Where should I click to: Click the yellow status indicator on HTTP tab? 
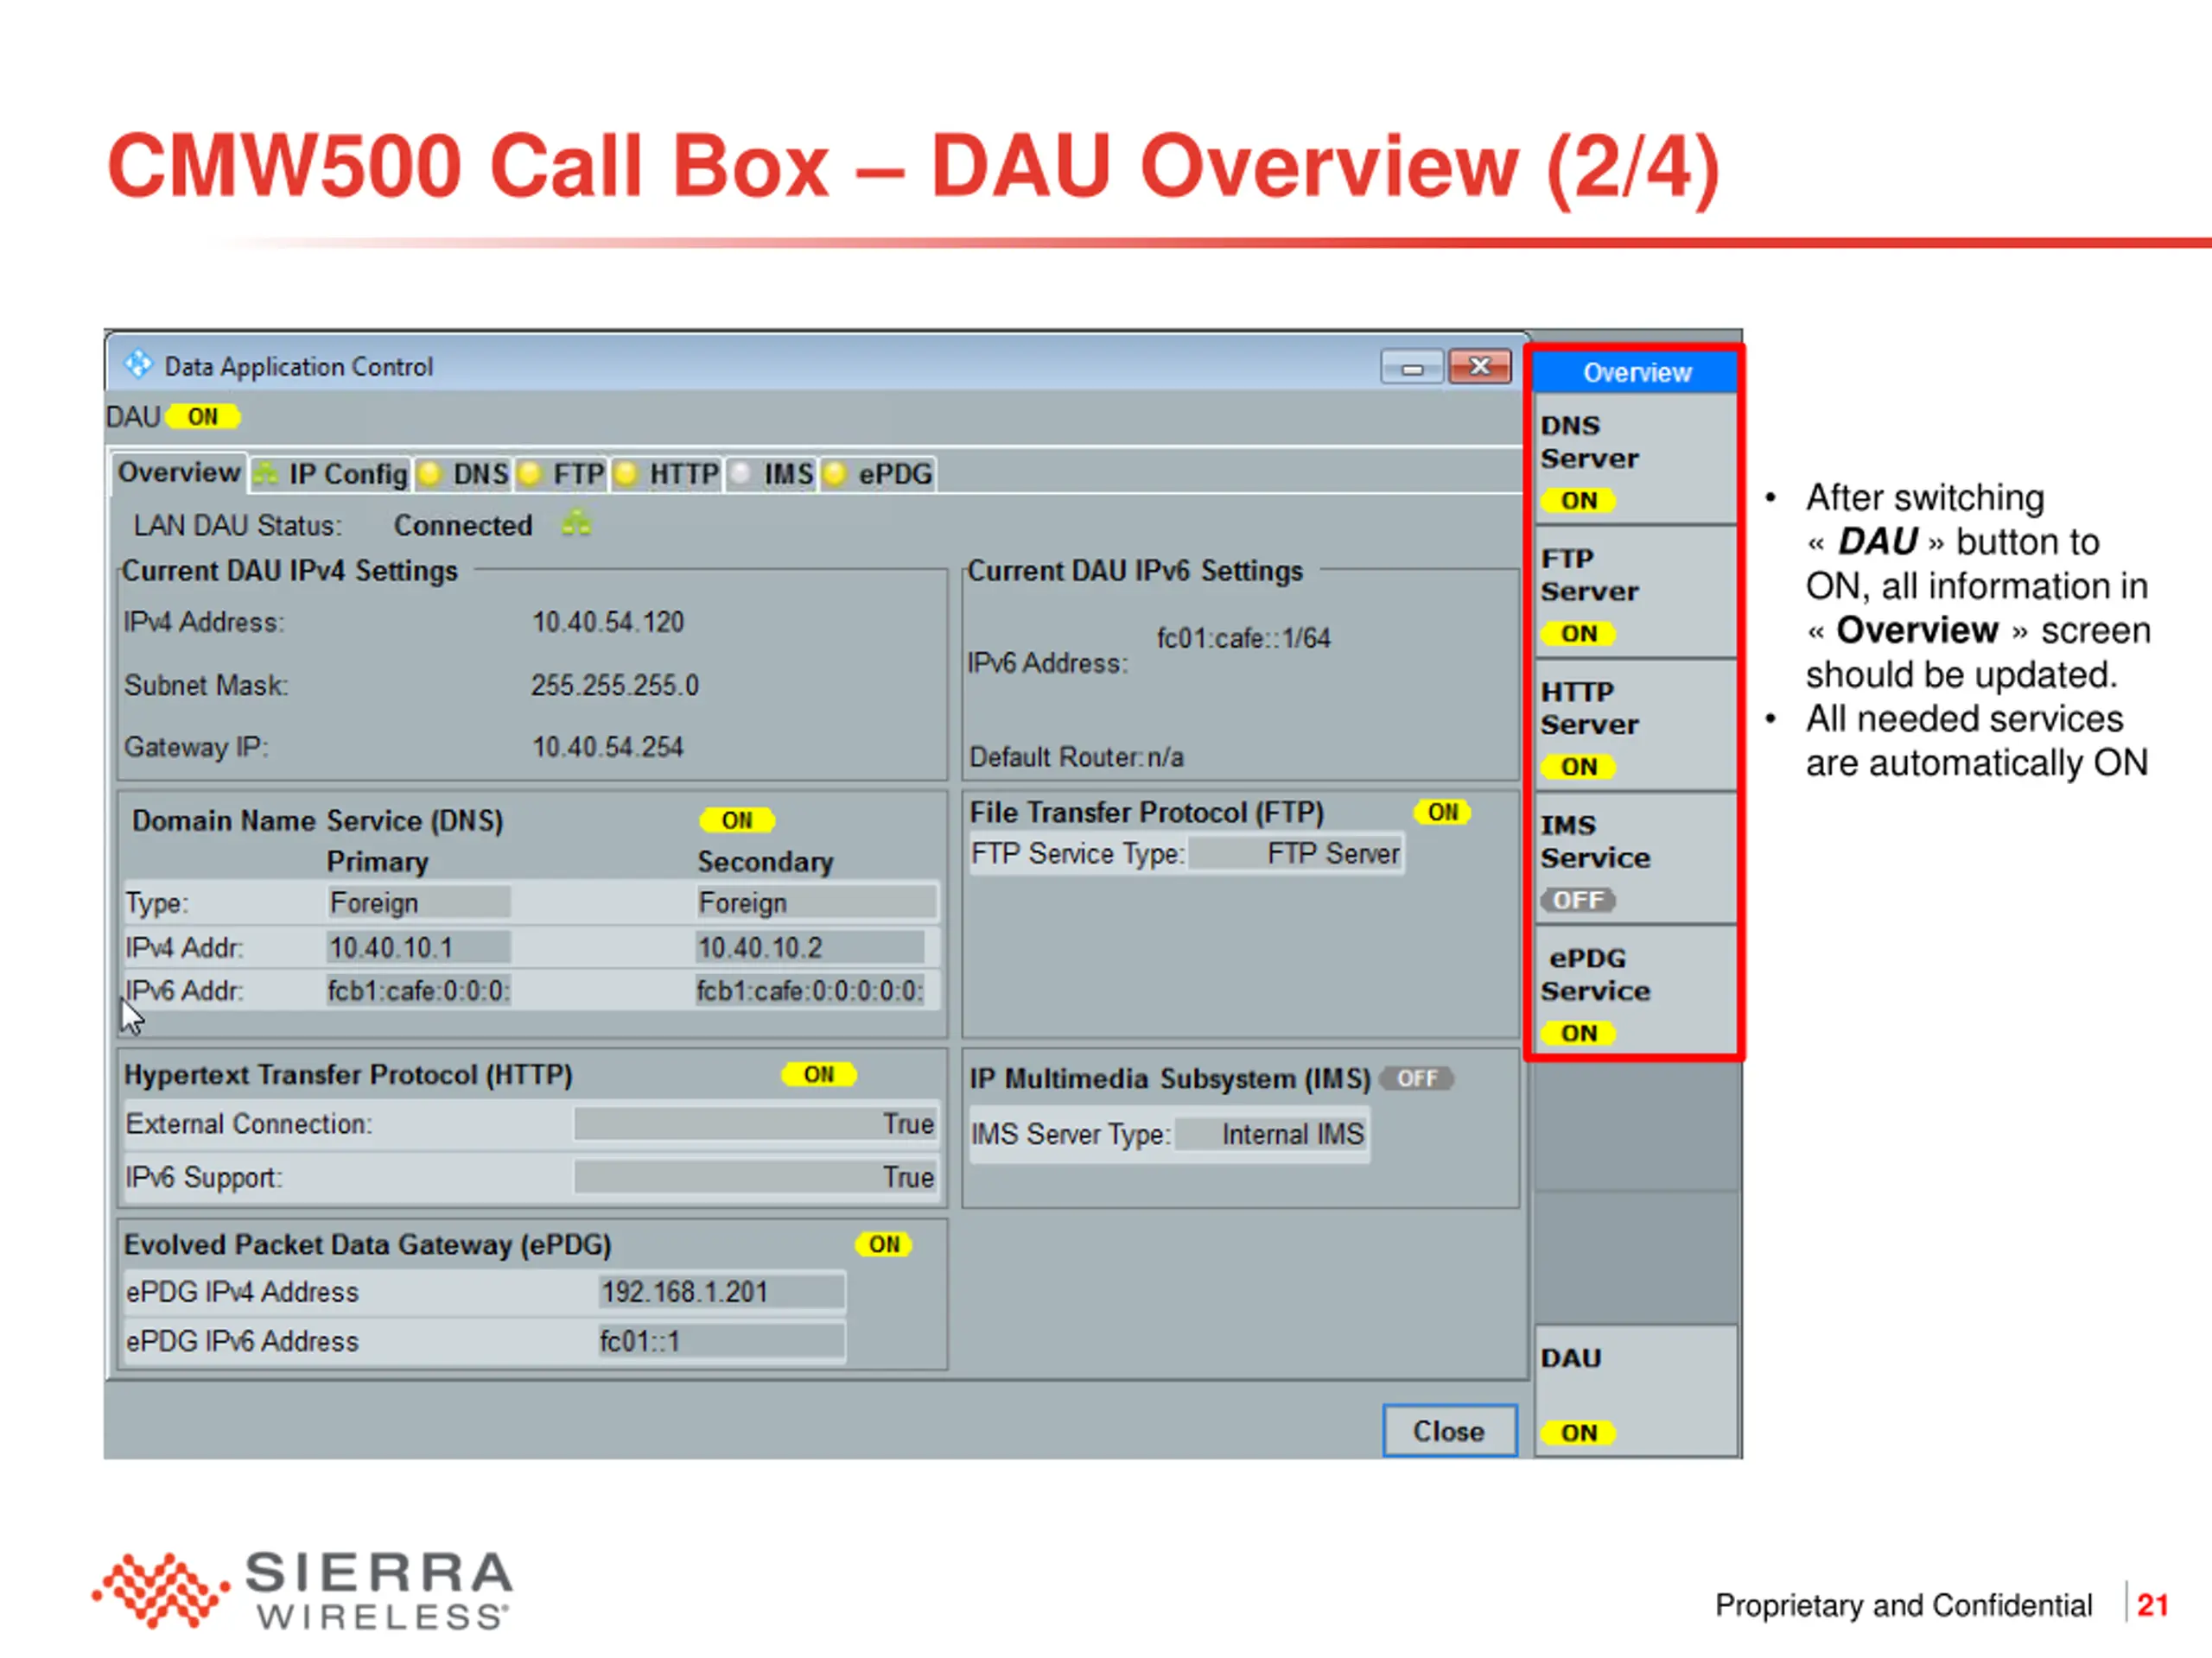(x=626, y=474)
